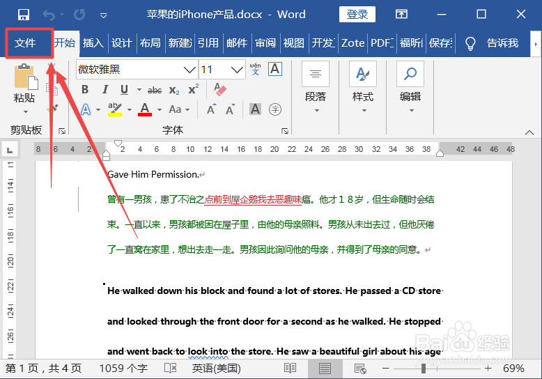Toggle subscript x₂
Image resolution: width=542 pixels, height=379 pixels.
(174, 90)
